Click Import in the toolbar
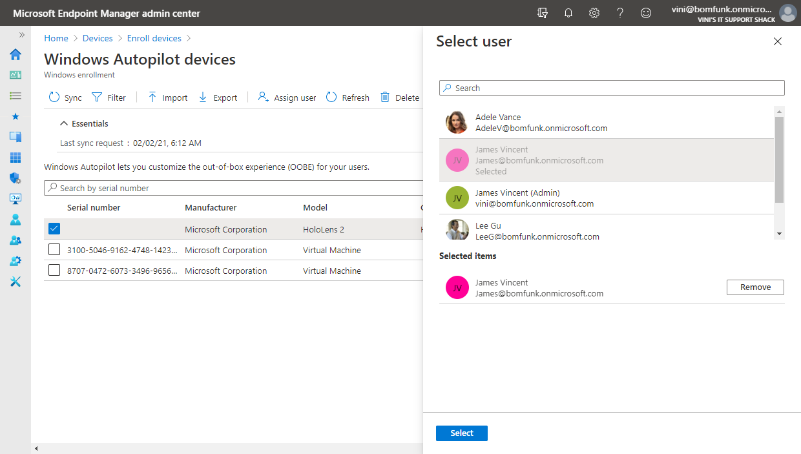Screen dimensions: 801x454 tap(167, 98)
